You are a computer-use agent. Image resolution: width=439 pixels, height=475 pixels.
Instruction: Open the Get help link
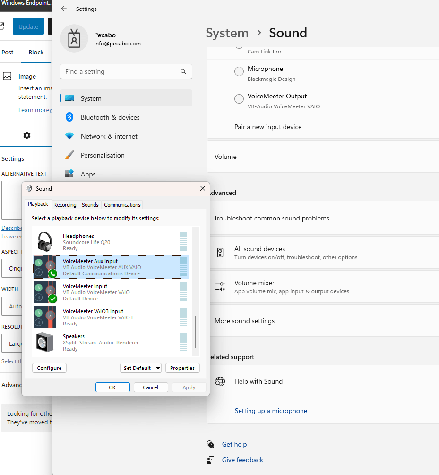[234, 444]
